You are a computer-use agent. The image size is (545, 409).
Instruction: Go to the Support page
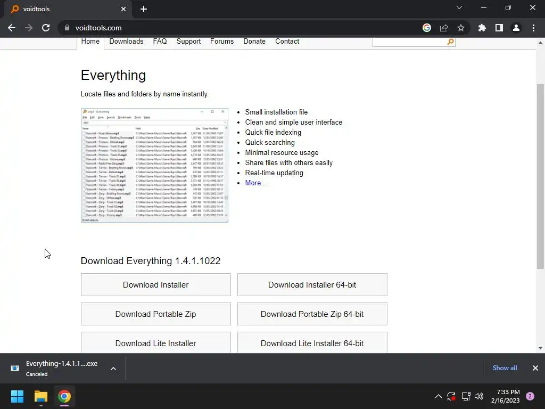coord(188,42)
